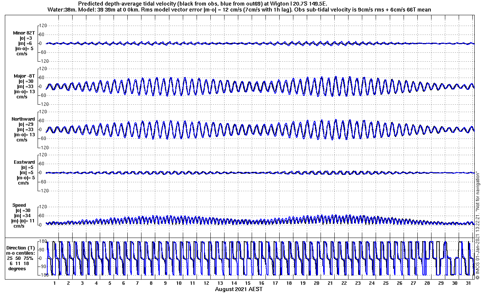Image resolution: width=484 pixels, height=297 pixels.
Task: Select the 'Speed' panel label
Action: pyautogui.click(x=19, y=205)
